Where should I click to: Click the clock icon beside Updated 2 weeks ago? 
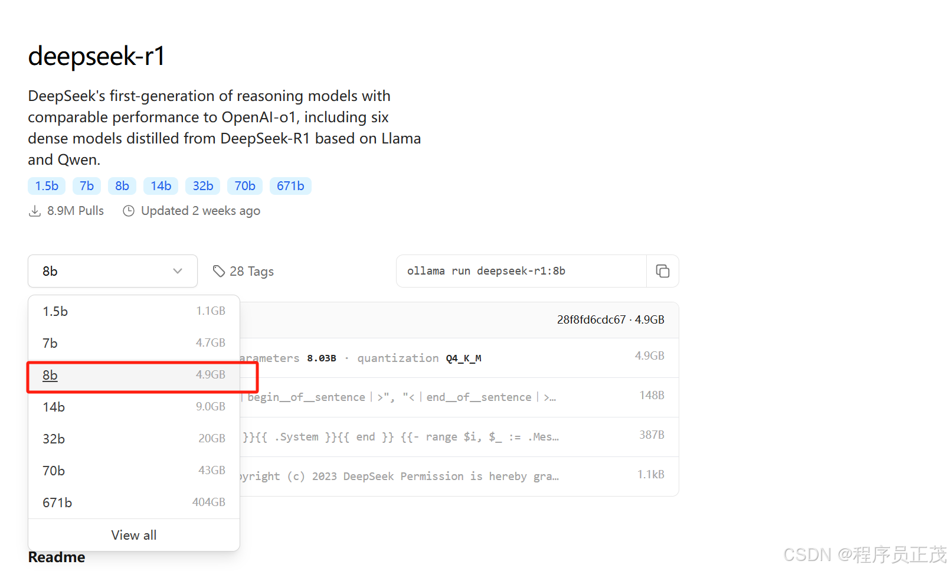(129, 211)
